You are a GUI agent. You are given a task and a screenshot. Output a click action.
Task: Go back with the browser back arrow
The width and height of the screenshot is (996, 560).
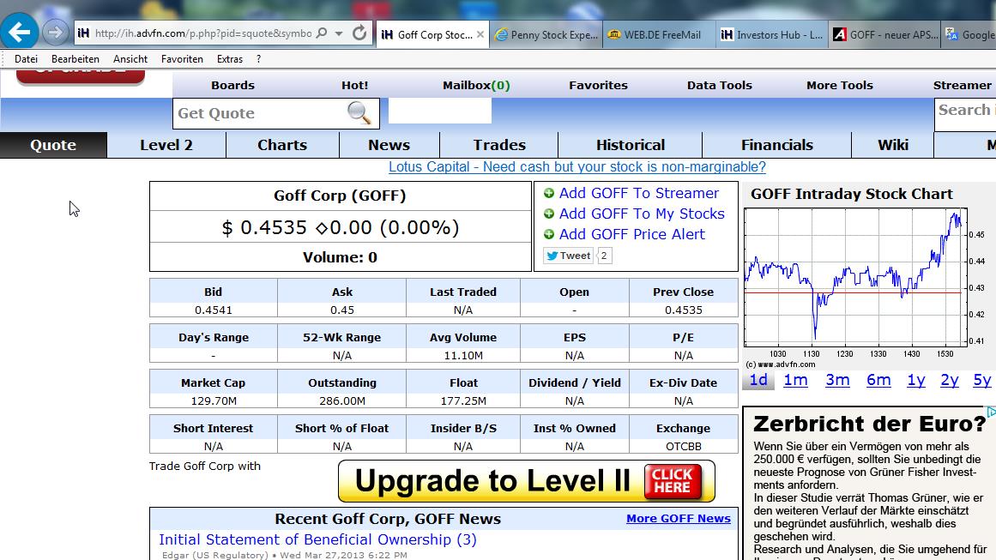pyautogui.click(x=19, y=31)
